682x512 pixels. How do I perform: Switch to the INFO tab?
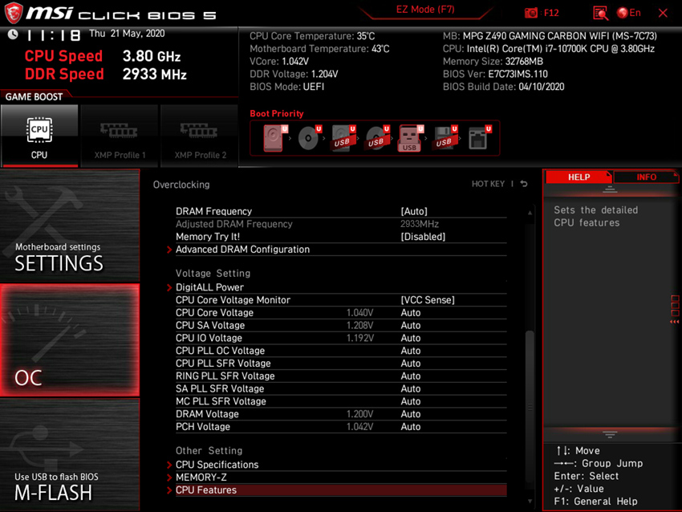[646, 177]
